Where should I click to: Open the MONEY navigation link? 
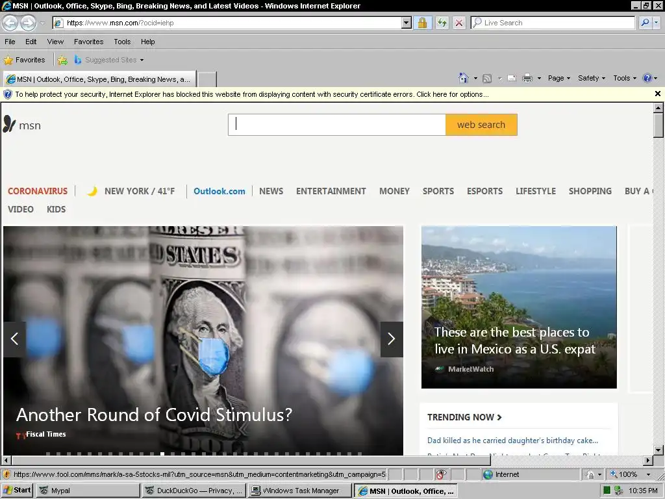tap(394, 192)
